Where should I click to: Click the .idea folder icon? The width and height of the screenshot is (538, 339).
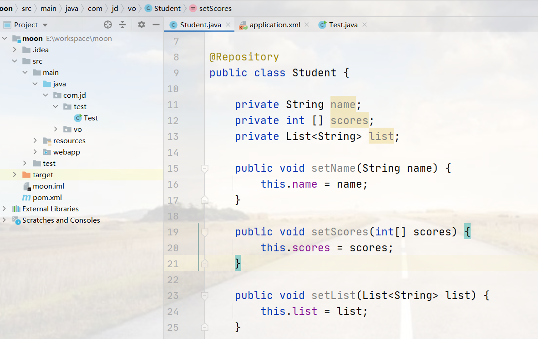click(x=26, y=50)
